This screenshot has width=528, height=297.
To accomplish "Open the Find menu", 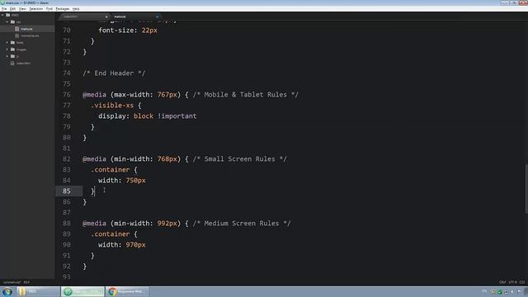I will click(49, 9).
